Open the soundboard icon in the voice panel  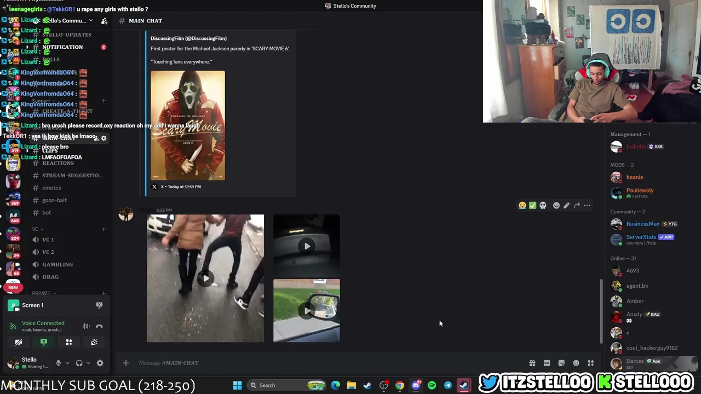94,342
